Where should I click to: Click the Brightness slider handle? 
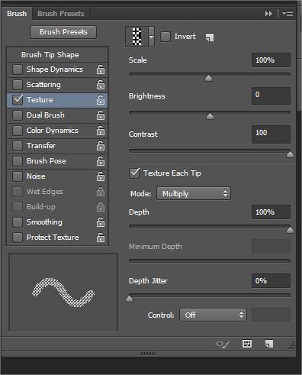tap(210, 116)
